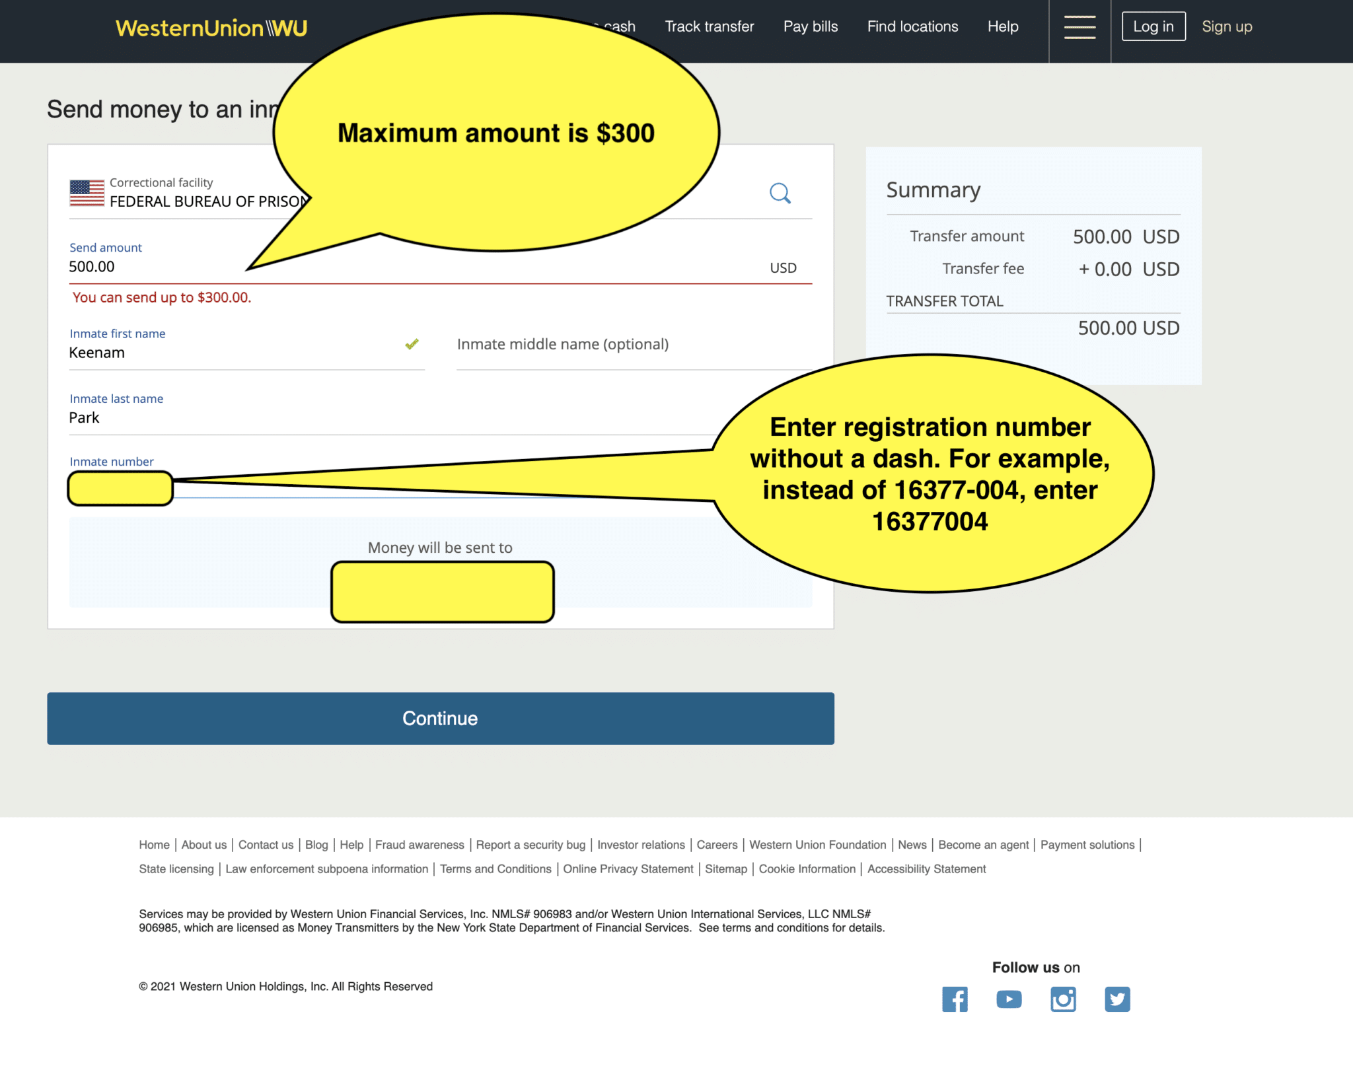The height and width of the screenshot is (1068, 1353).
Task: Click the copyright 2021 Western Union text
Action: coord(286,986)
